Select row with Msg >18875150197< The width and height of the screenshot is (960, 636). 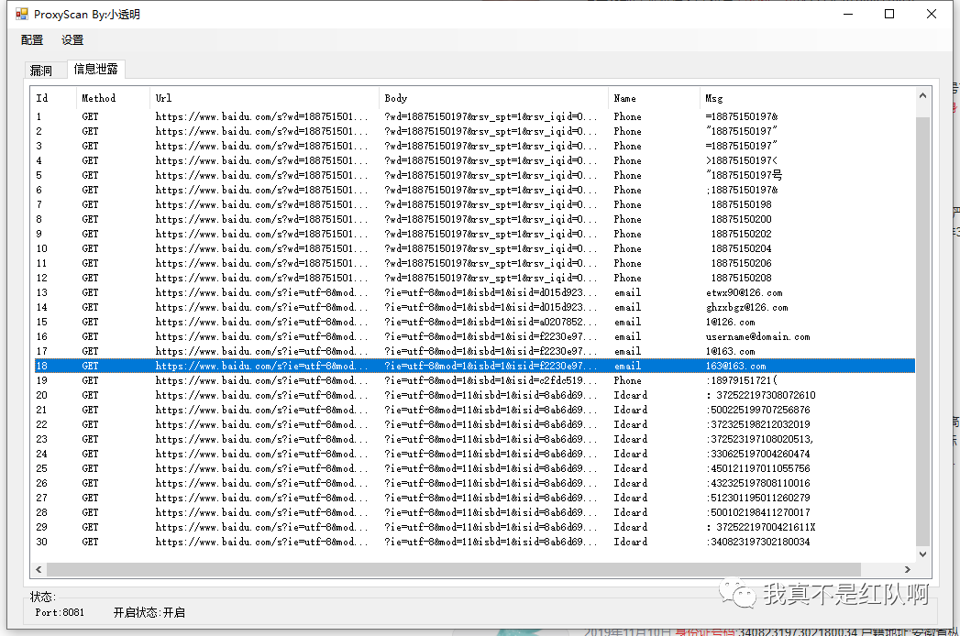pyautogui.click(x=474, y=160)
